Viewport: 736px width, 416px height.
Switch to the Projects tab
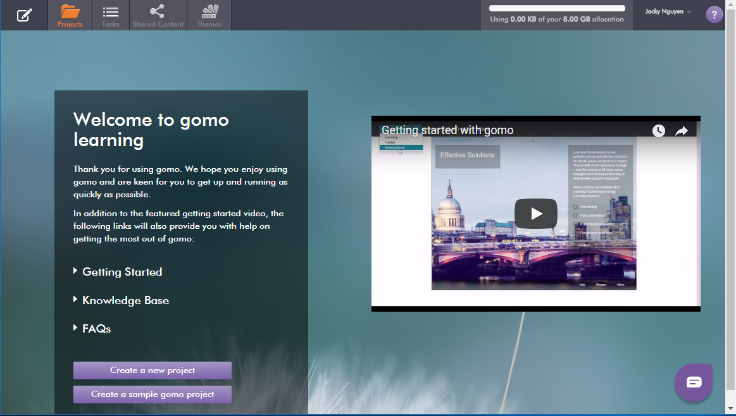pyautogui.click(x=70, y=14)
